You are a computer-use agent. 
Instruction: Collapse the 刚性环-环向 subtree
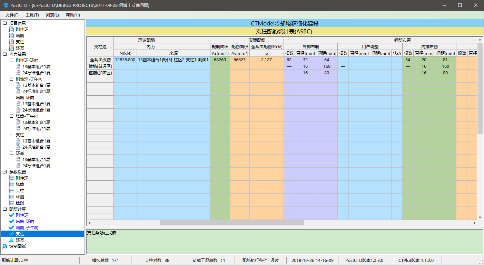[11, 61]
